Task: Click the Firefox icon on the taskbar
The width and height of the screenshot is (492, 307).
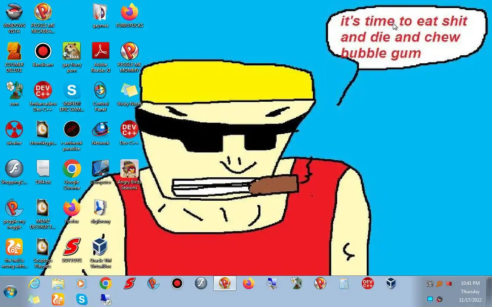Action: point(249,284)
